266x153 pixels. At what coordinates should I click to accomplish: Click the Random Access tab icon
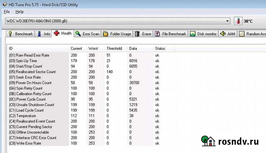(241, 34)
